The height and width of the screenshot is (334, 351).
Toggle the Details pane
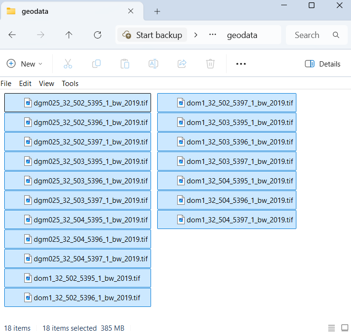pos(323,64)
